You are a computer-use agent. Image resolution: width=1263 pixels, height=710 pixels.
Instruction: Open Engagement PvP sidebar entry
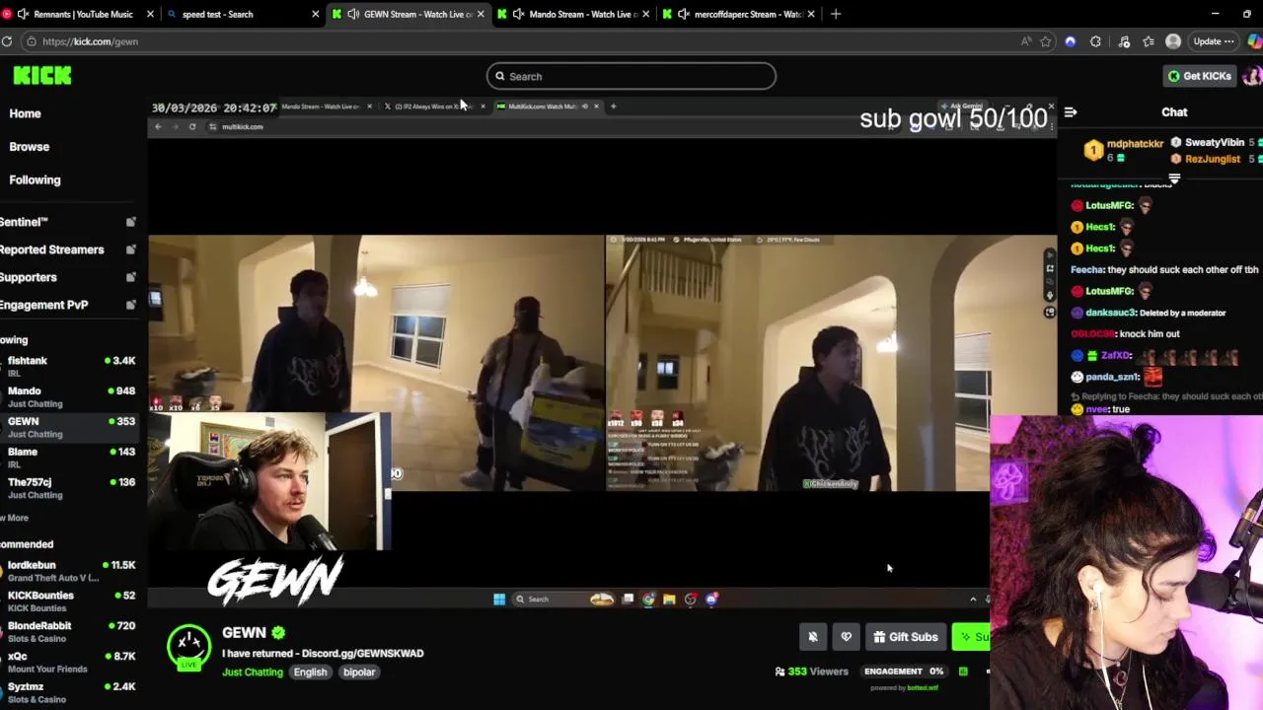coord(44,305)
